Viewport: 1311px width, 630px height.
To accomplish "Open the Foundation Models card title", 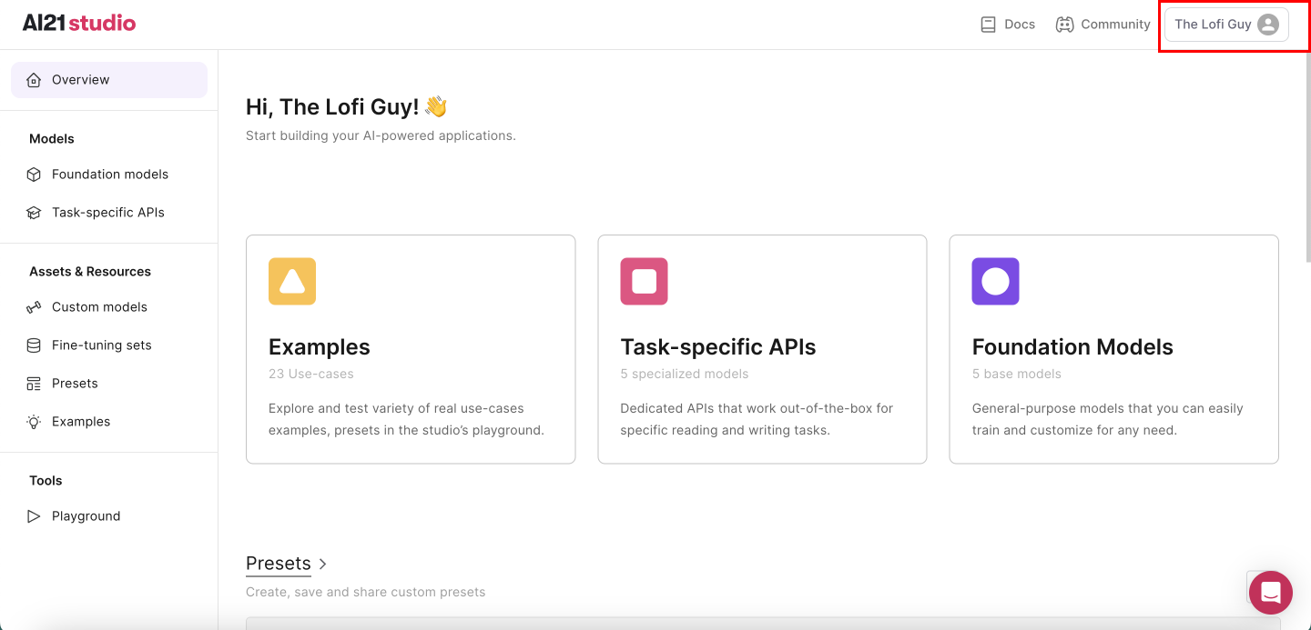I will (x=1072, y=347).
